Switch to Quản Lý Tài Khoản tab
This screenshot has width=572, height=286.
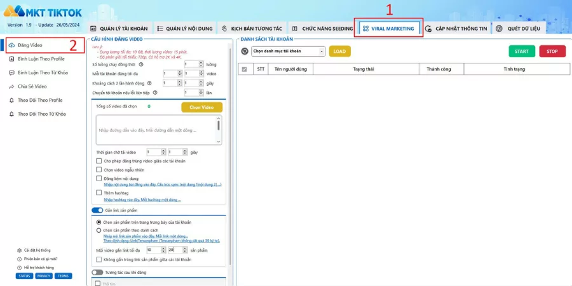click(119, 29)
